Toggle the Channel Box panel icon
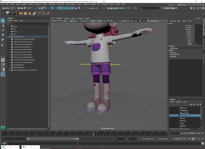Screen dimensions: 205x149 click(x=203, y=8)
